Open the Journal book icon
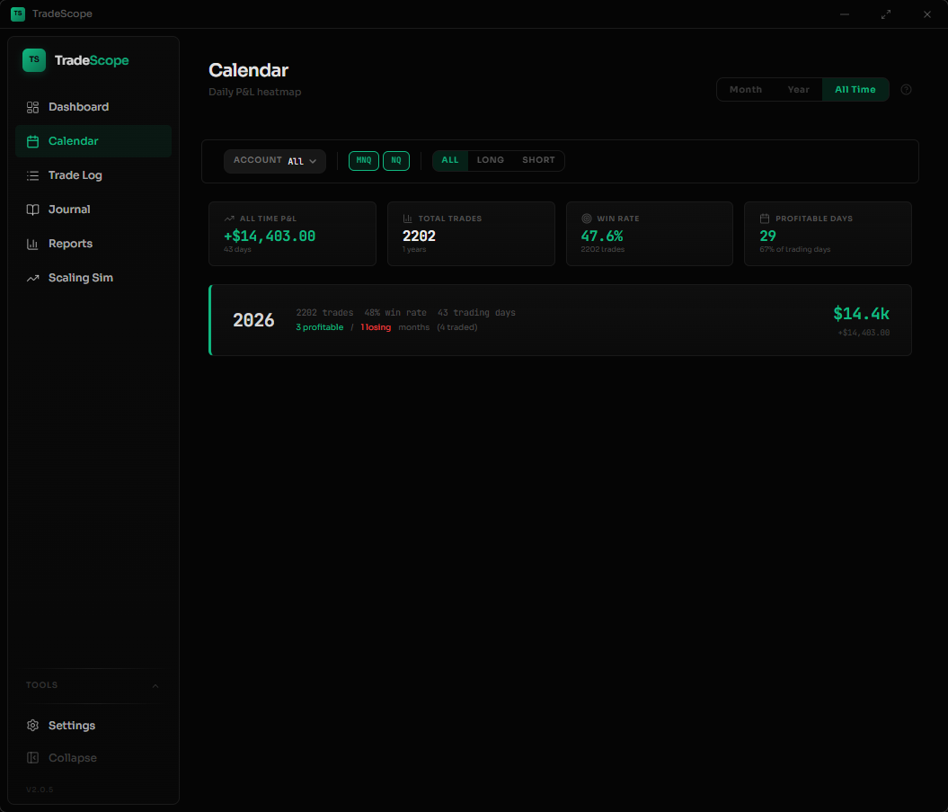 [x=32, y=209]
